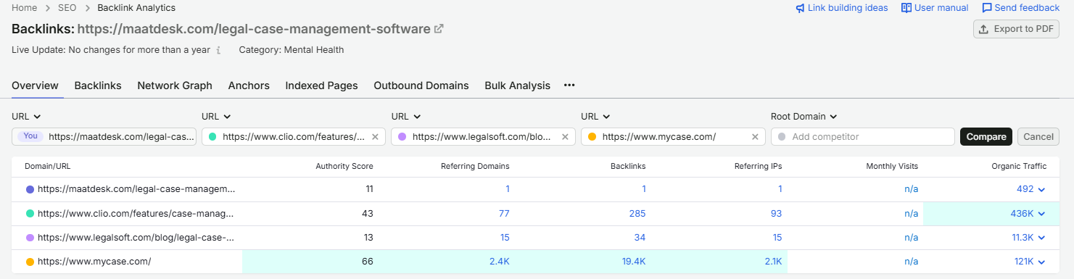The height and width of the screenshot is (279, 1074).
Task: Click the Live Update info icon
Action: pyautogui.click(x=218, y=51)
